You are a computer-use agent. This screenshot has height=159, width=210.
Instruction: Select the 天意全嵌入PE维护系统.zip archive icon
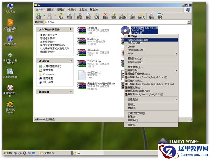click(x=82, y=86)
